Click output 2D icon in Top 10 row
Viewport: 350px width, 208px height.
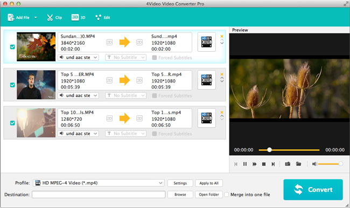[x=139, y=118]
